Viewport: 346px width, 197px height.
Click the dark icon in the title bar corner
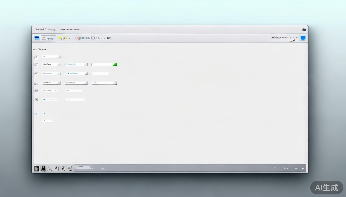[x=304, y=30]
